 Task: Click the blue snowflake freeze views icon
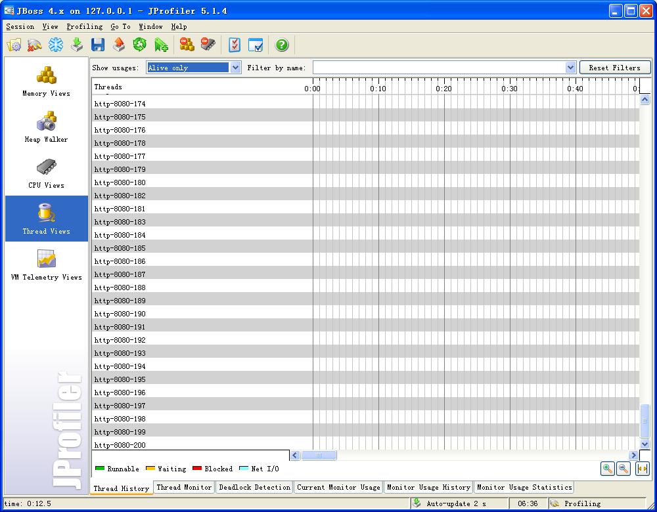tap(56, 45)
